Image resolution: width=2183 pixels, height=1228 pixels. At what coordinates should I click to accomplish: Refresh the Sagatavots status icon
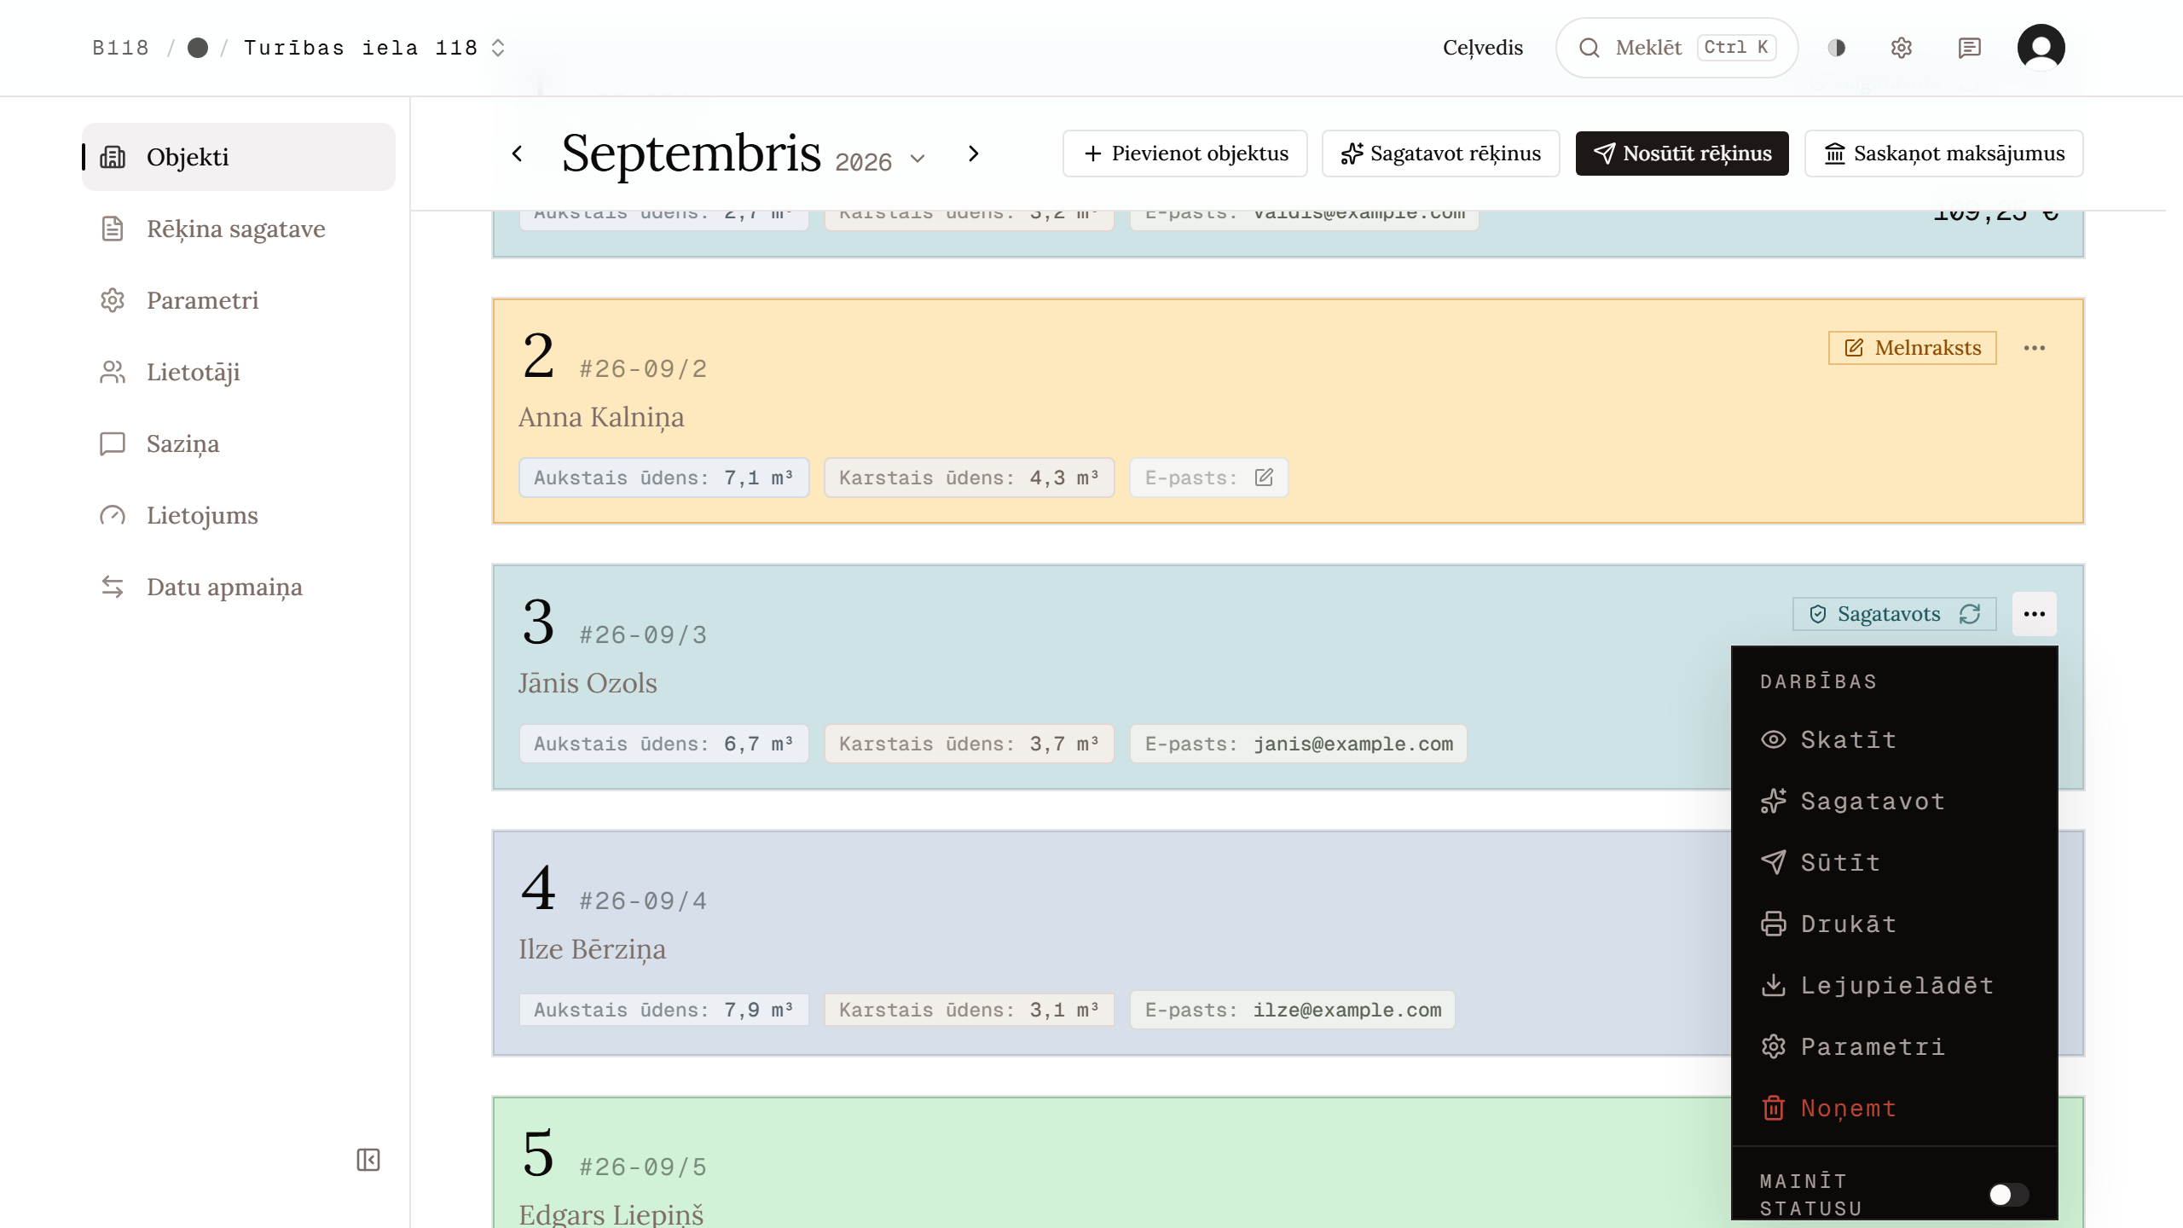[1970, 614]
